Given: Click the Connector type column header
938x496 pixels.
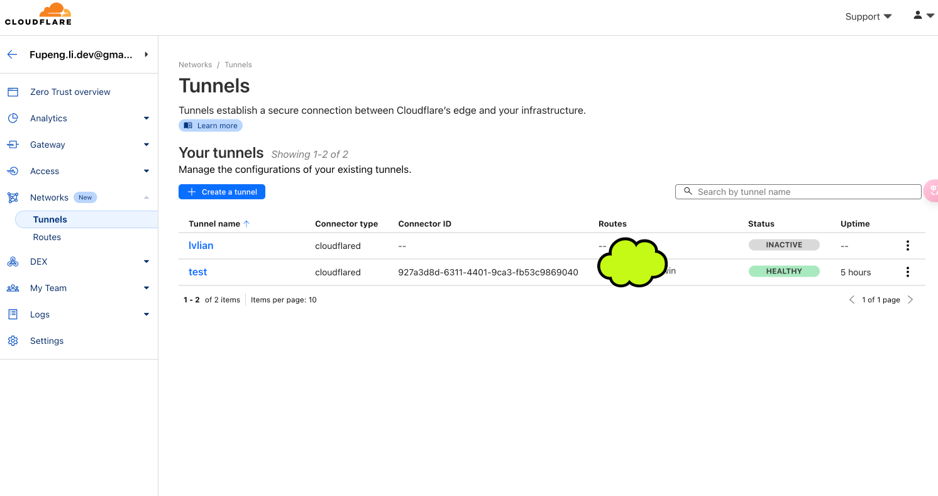Looking at the screenshot, I should [346, 224].
